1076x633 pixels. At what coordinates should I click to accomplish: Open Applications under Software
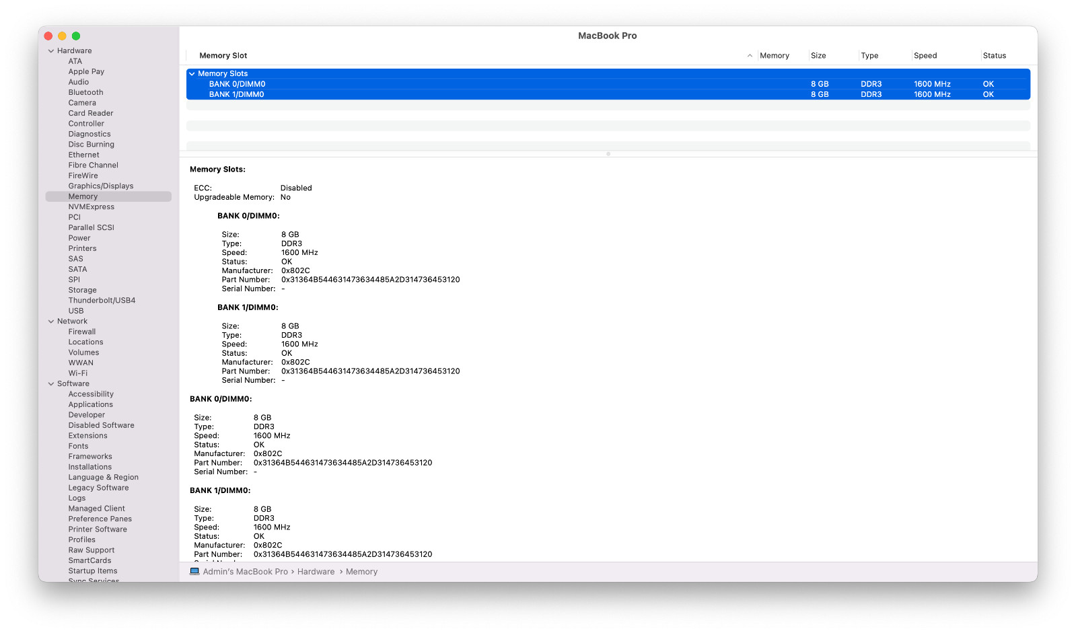coord(91,405)
